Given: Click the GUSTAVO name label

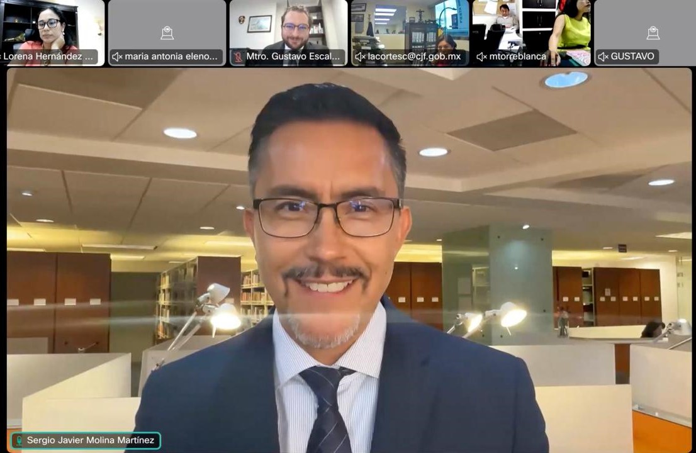Looking at the screenshot, I should click(x=632, y=57).
